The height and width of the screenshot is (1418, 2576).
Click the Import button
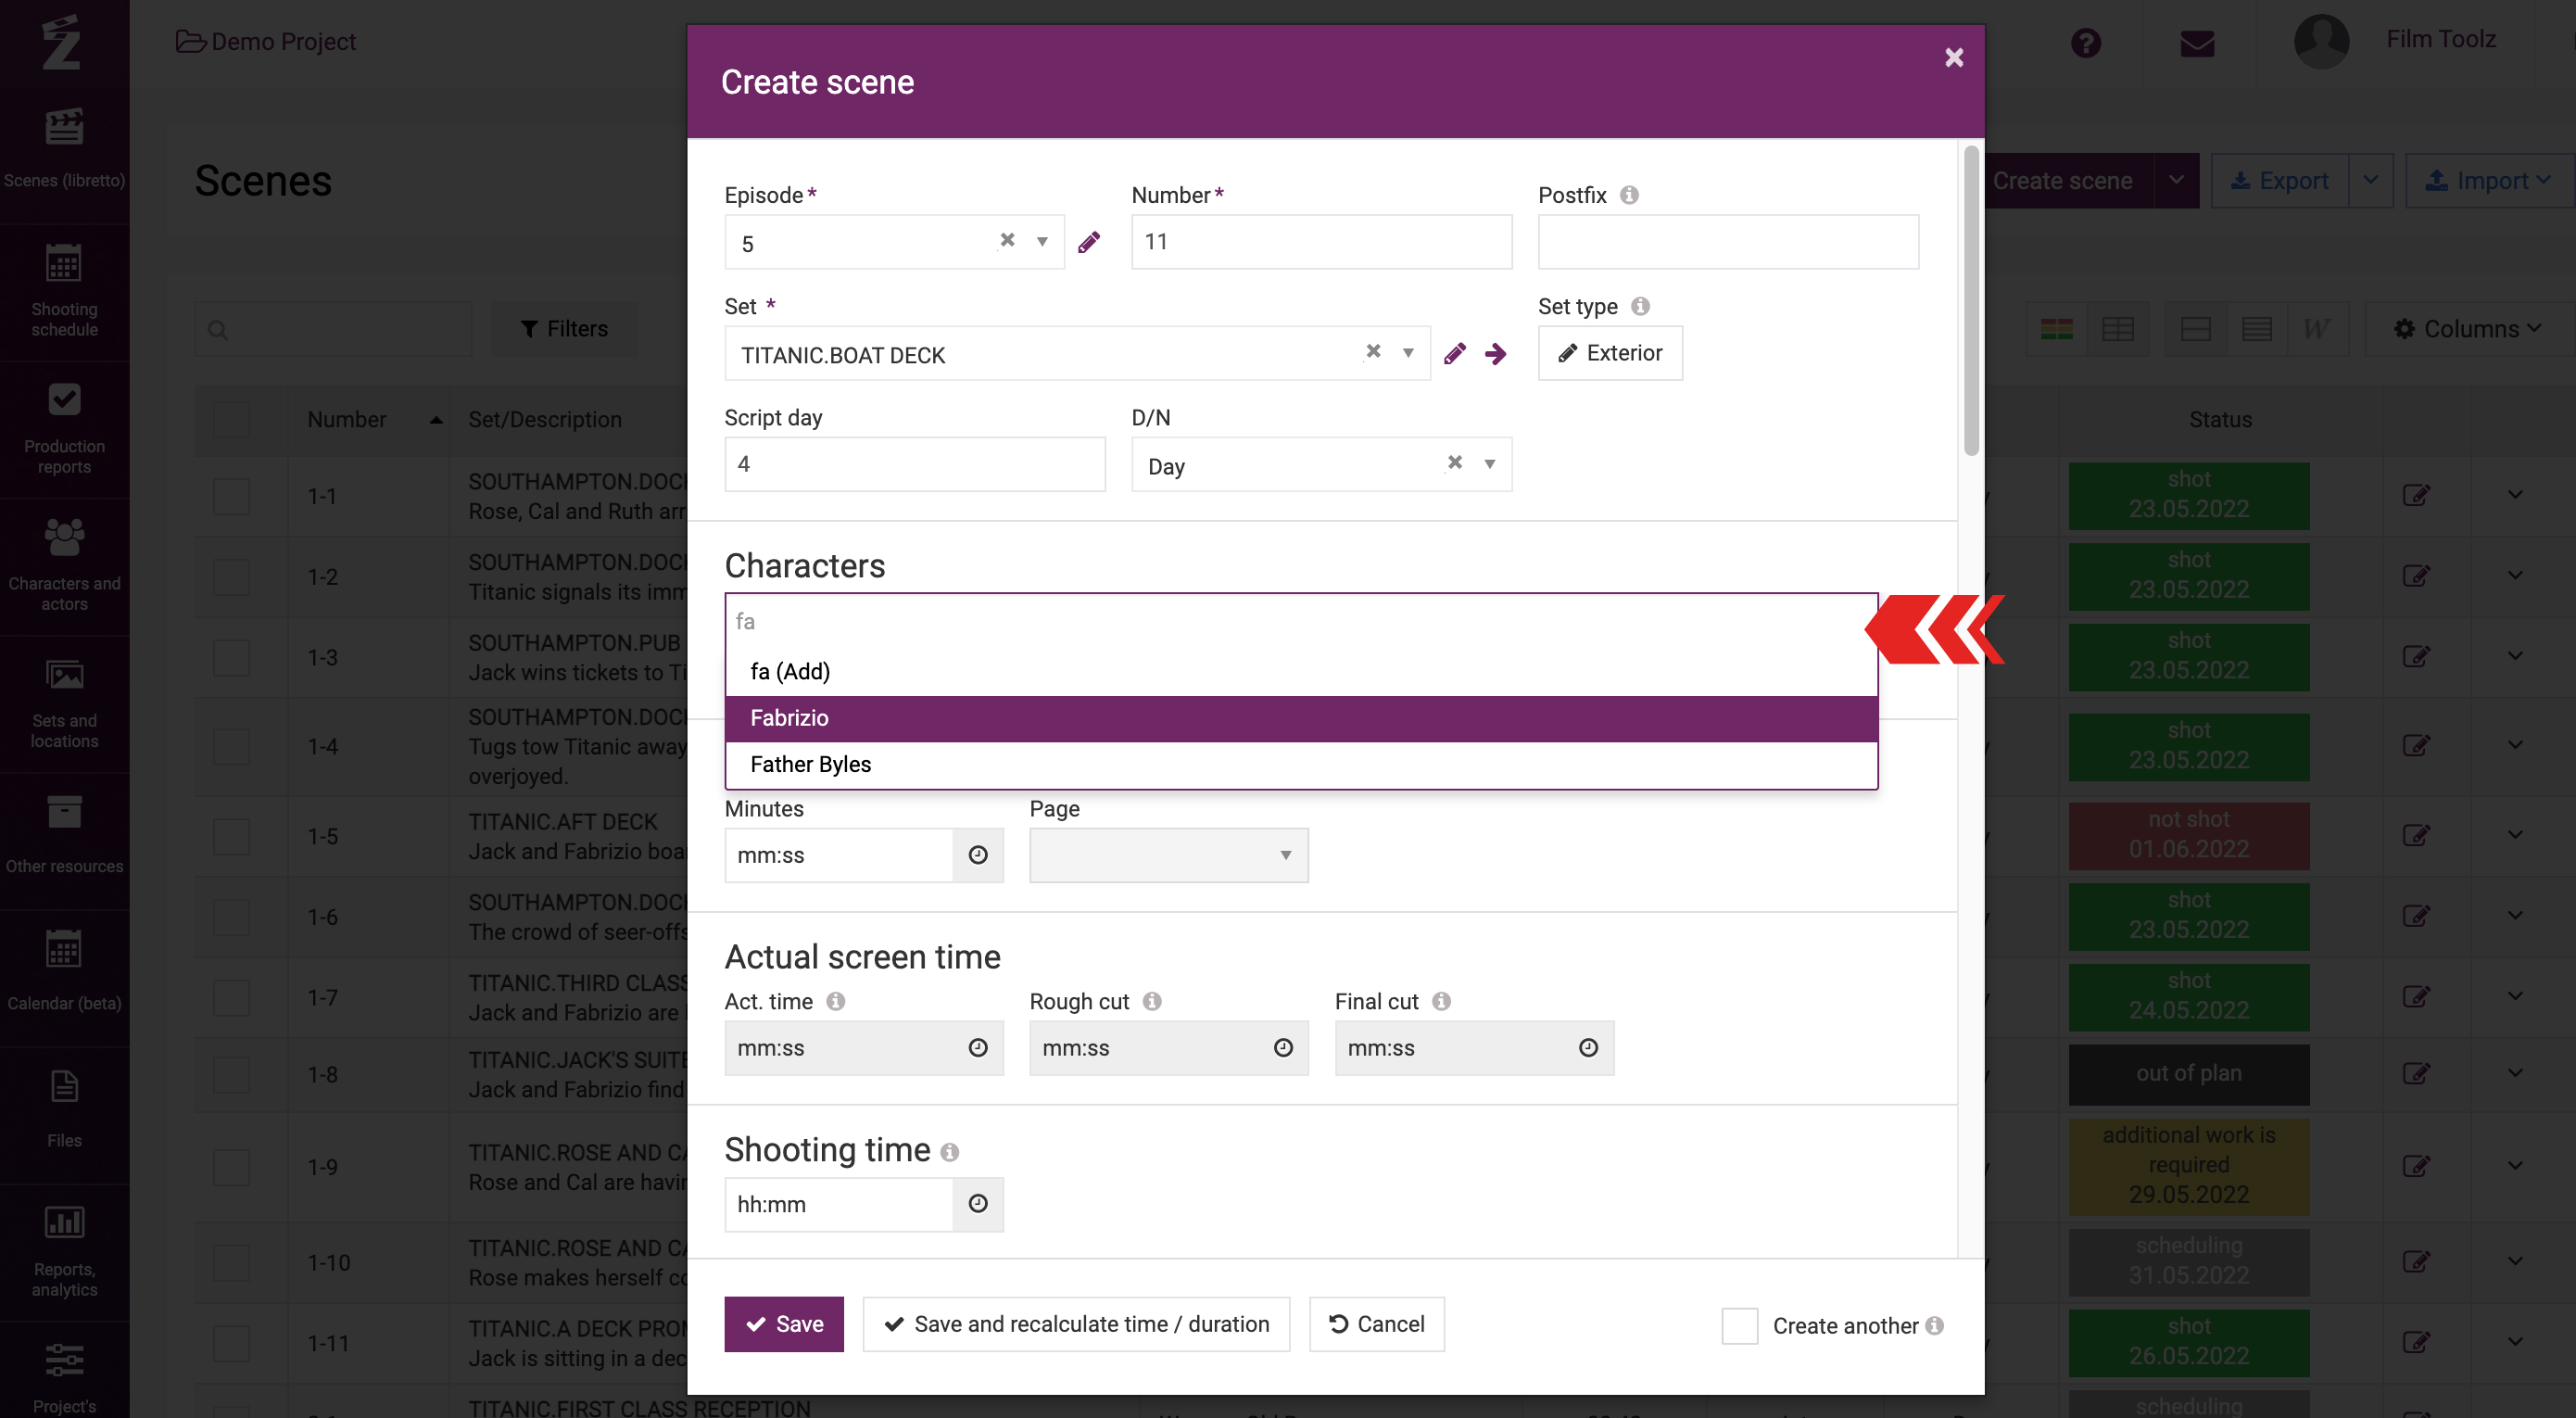click(x=2488, y=181)
